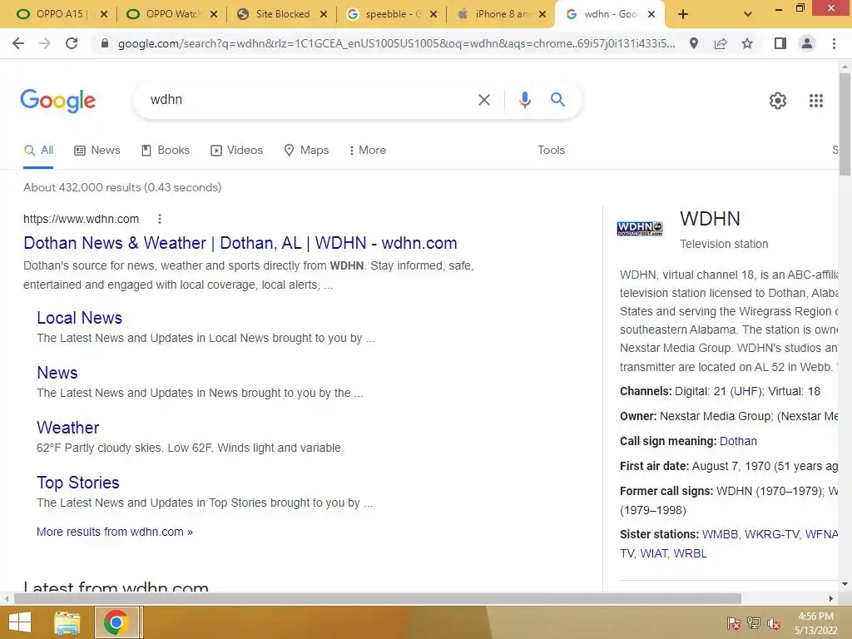Select the Books search filter

pyautogui.click(x=166, y=151)
